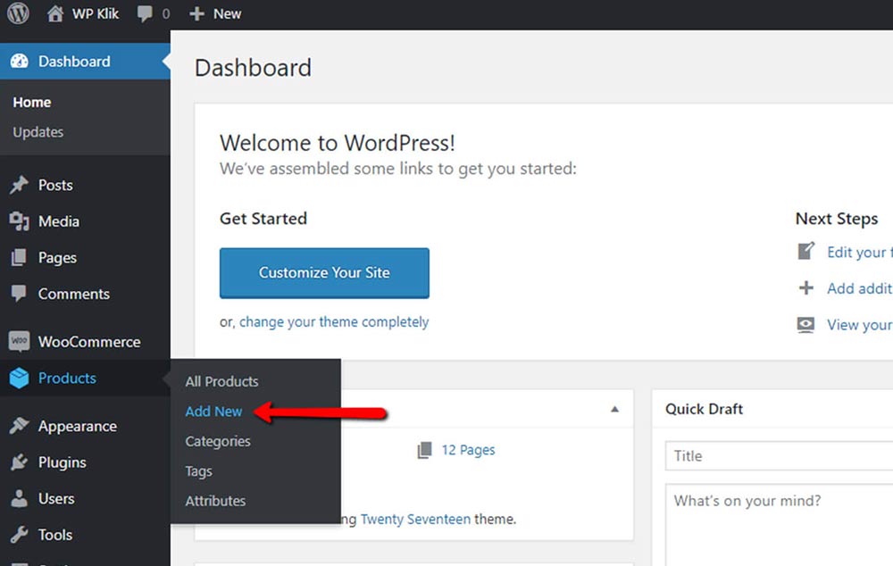Click WP Klik site name in admin bar
This screenshot has height=566, width=893.
96,13
